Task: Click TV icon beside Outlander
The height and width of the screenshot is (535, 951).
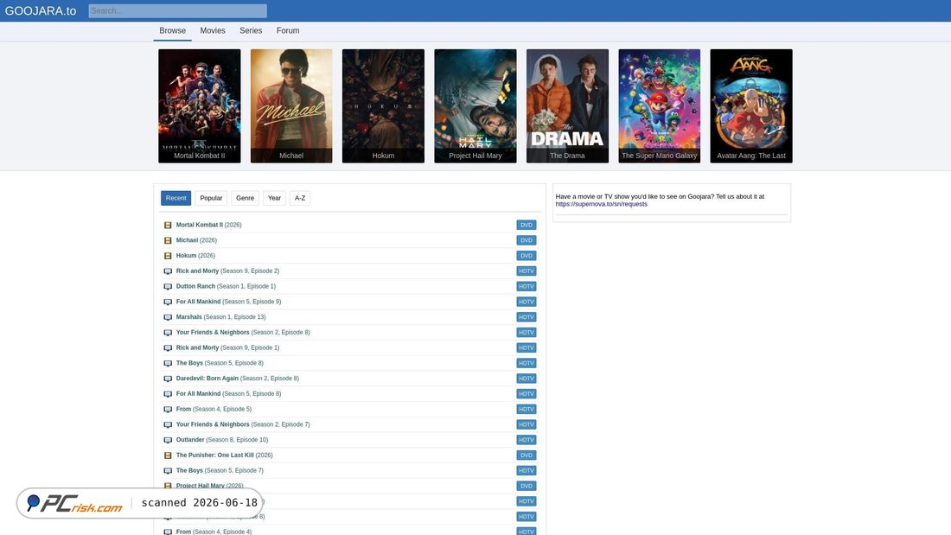Action: pos(168,441)
